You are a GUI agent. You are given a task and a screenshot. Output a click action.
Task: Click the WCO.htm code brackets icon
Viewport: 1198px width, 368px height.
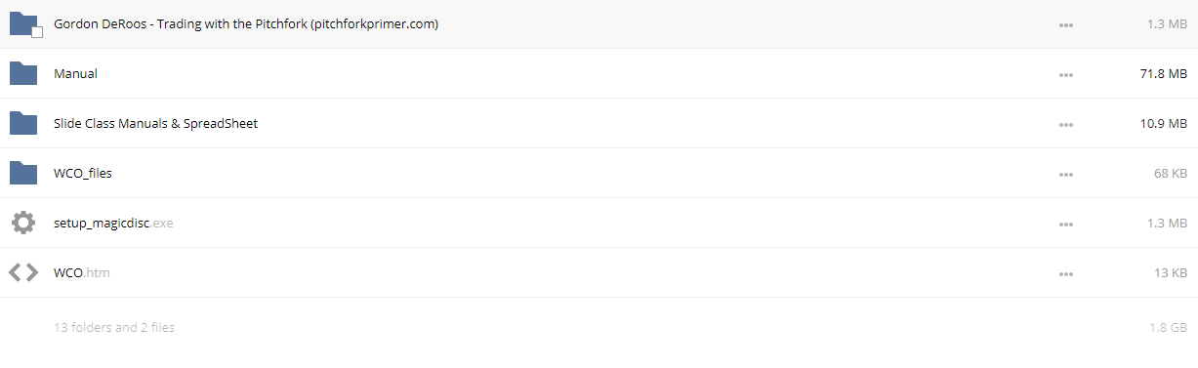[x=22, y=272]
